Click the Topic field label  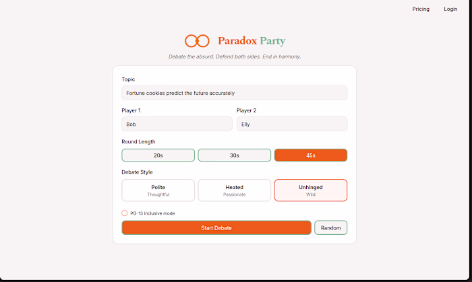[x=128, y=79]
